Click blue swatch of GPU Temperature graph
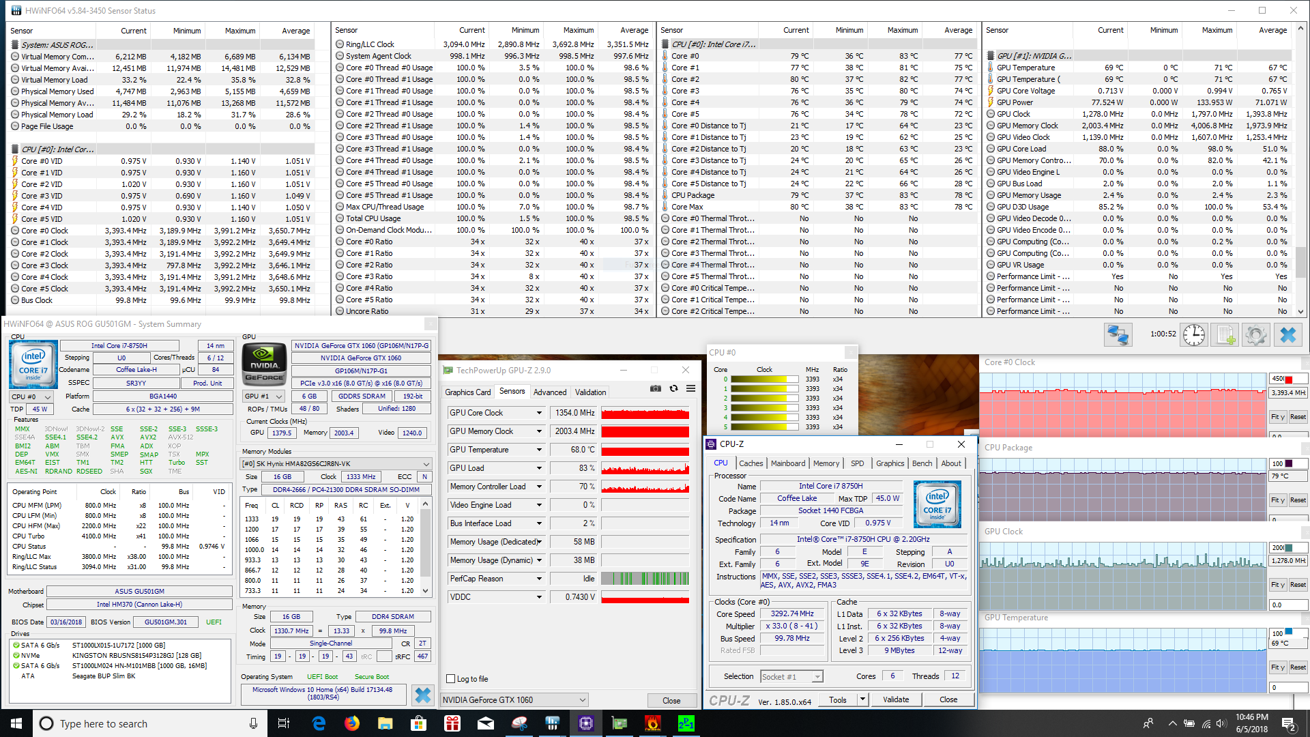The height and width of the screenshot is (737, 1310). [1289, 633]
